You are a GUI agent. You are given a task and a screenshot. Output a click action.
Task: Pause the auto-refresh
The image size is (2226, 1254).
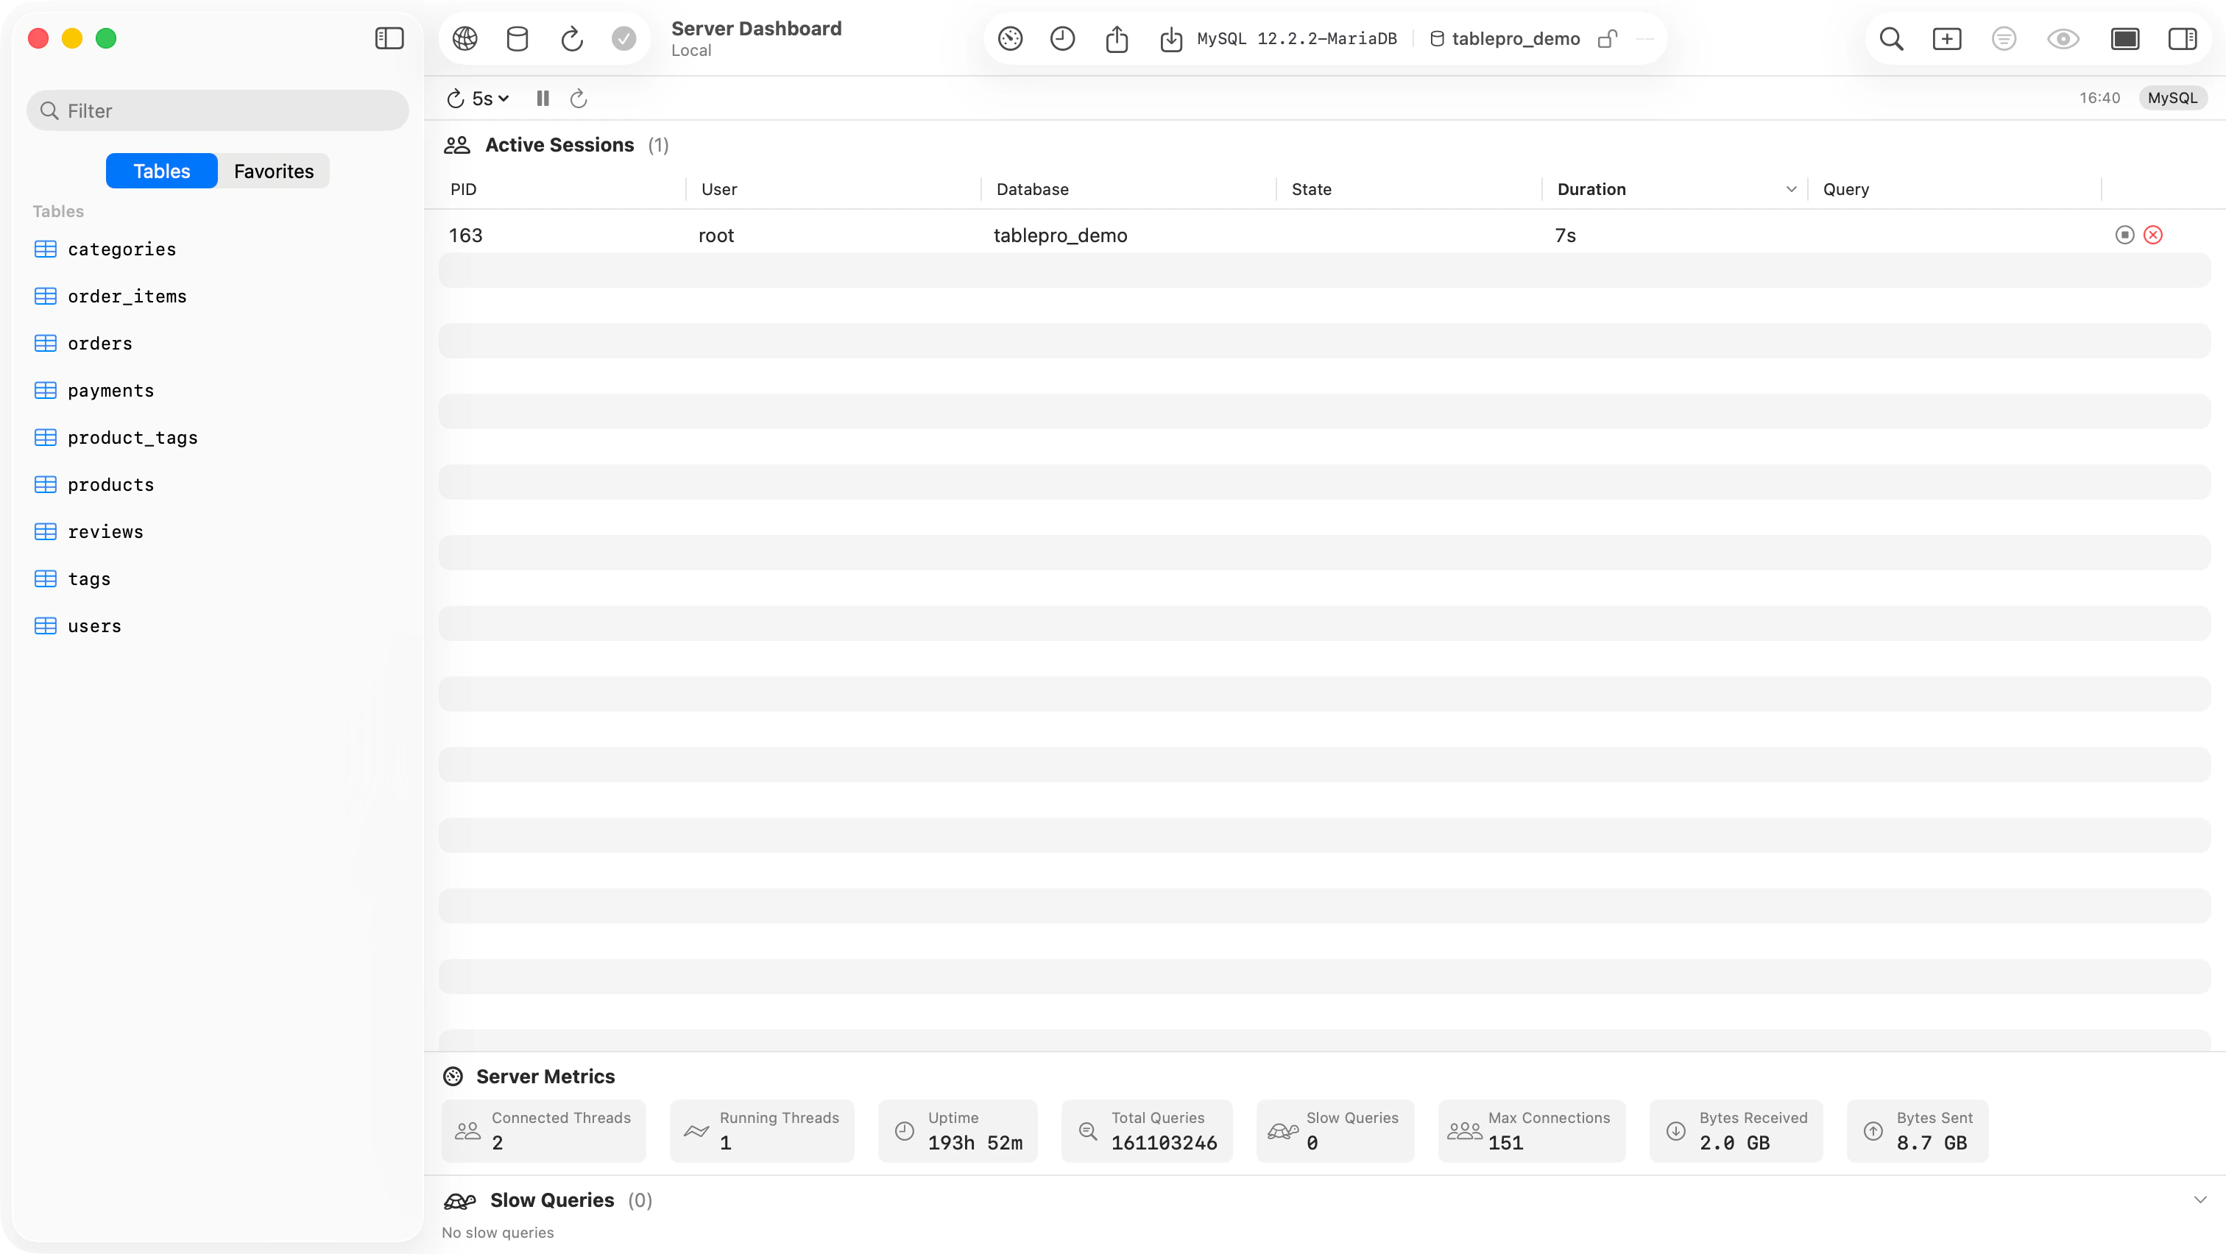tap(542, 98)
